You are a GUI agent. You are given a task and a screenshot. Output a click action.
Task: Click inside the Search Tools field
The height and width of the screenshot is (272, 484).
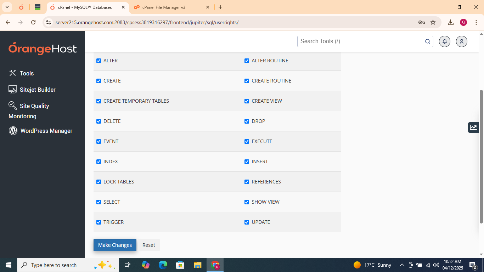(x=354, y=41)
